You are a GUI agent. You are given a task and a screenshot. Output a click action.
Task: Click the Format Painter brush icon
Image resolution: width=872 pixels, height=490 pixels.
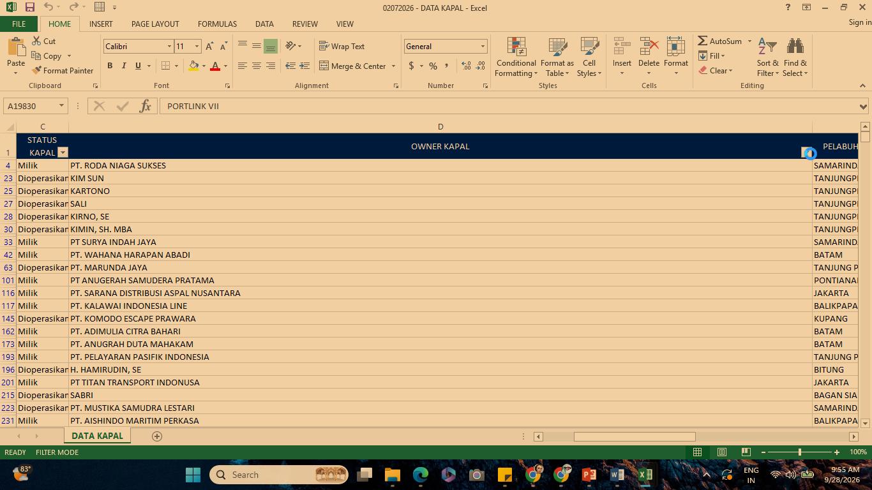click(x=36, y=71)
